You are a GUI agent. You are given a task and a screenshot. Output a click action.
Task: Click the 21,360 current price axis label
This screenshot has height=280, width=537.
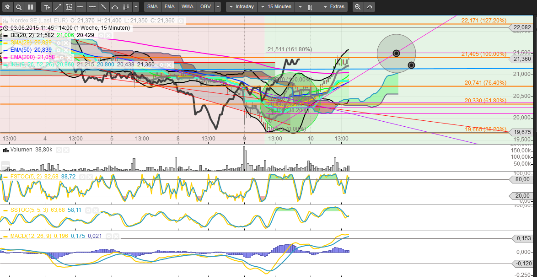click(x=522, y=59)
